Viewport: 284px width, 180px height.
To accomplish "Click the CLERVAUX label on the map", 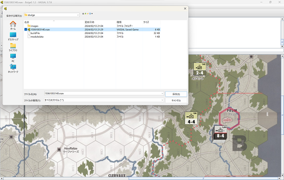I will 117,175.
